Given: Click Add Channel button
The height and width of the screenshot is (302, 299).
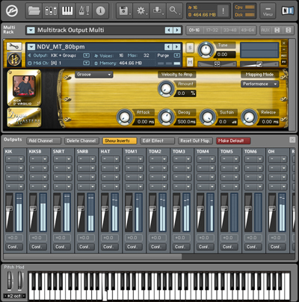Looking at the screenshot, I should 44,141.
